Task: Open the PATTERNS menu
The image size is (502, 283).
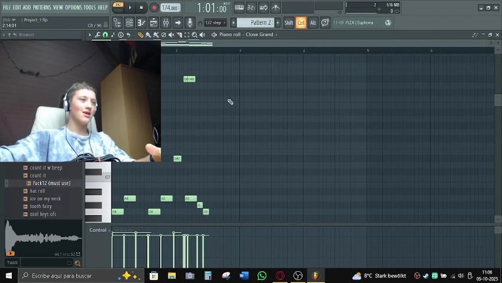Action: 42,7
